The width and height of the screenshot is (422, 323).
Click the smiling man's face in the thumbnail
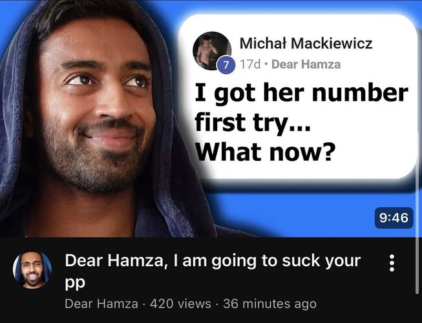coord(97,108)
